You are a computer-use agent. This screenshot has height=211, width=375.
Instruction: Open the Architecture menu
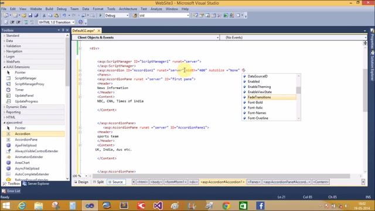[128, 9]
